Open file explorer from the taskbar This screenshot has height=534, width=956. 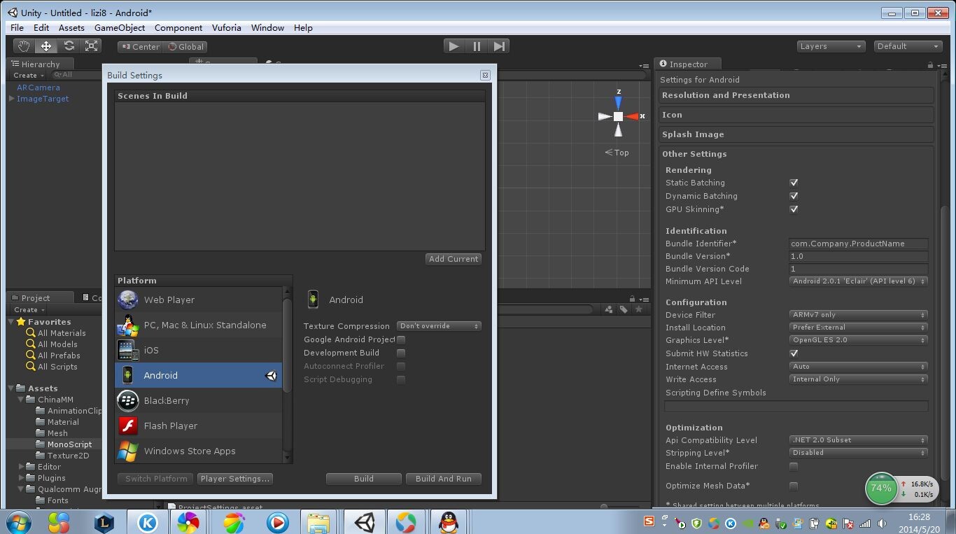coord(318,522)
